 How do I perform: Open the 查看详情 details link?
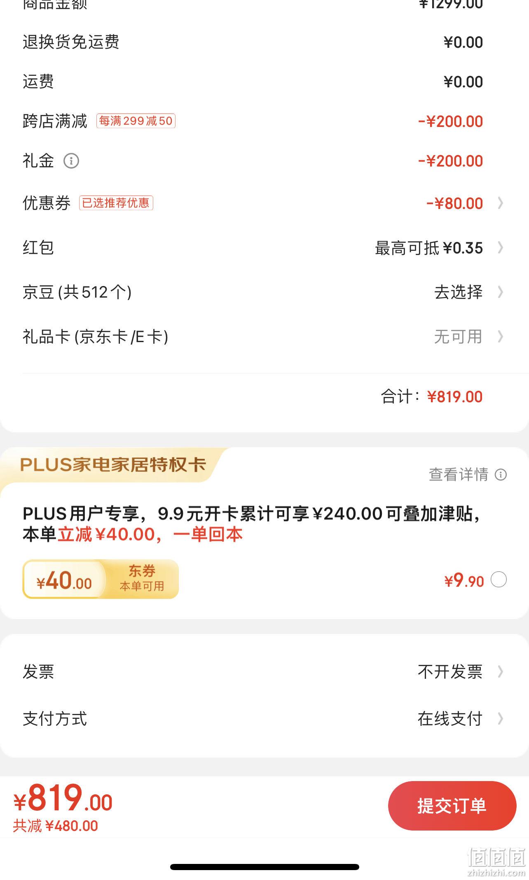[x=458, y=474]
